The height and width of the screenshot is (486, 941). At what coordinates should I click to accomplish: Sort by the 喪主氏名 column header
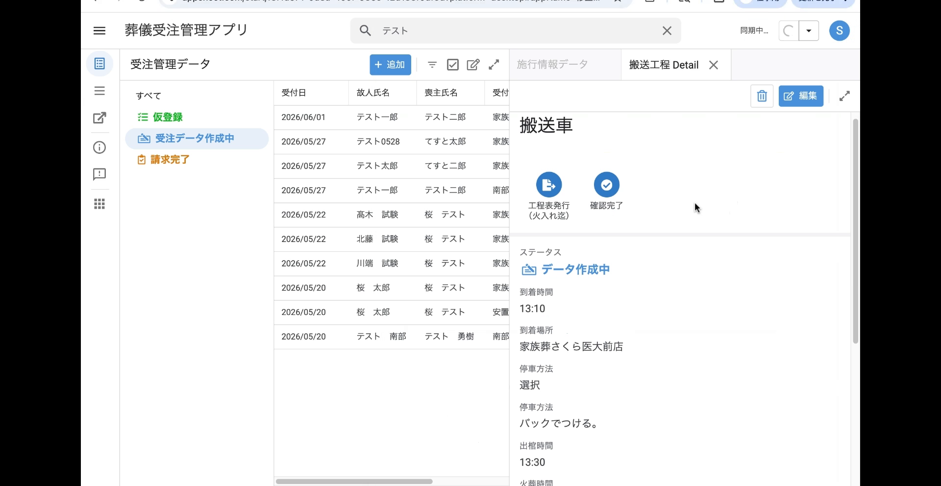coord(441,93)
